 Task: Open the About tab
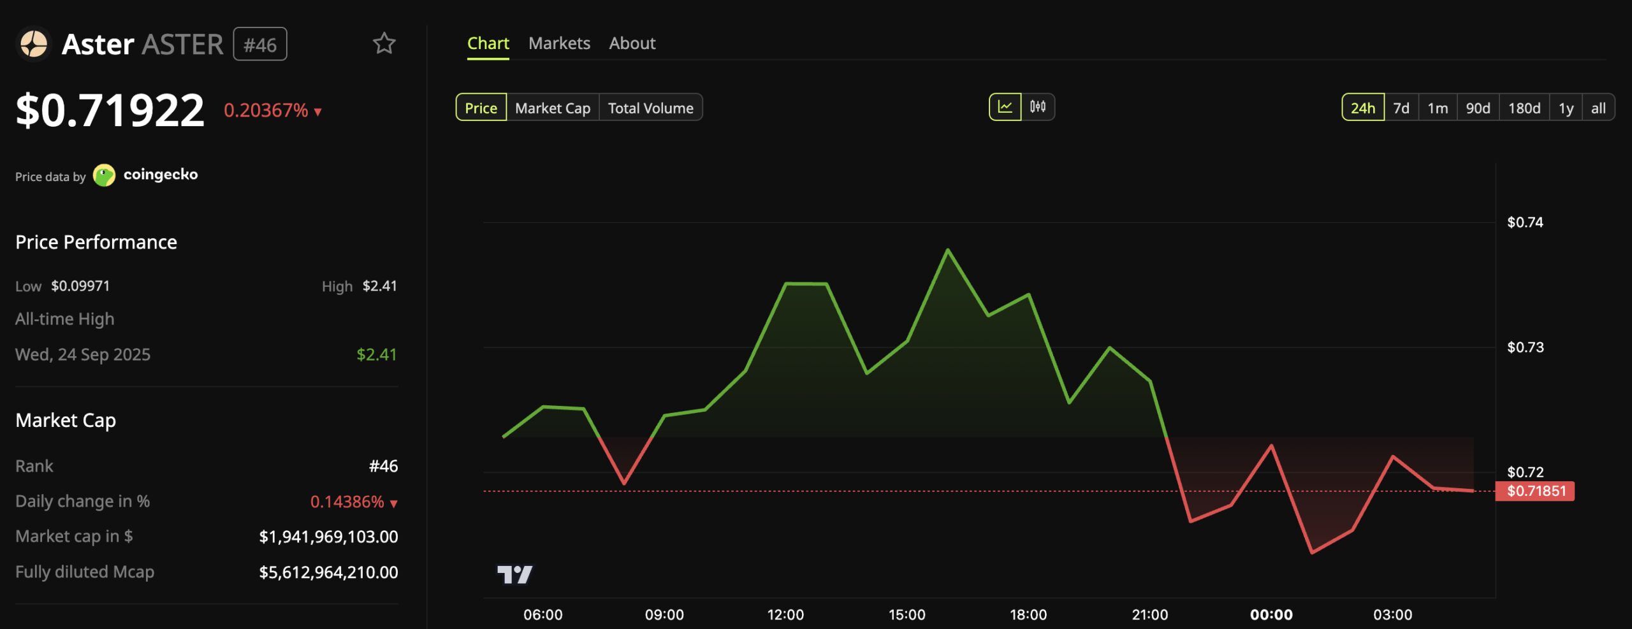[x=632, y=43]
